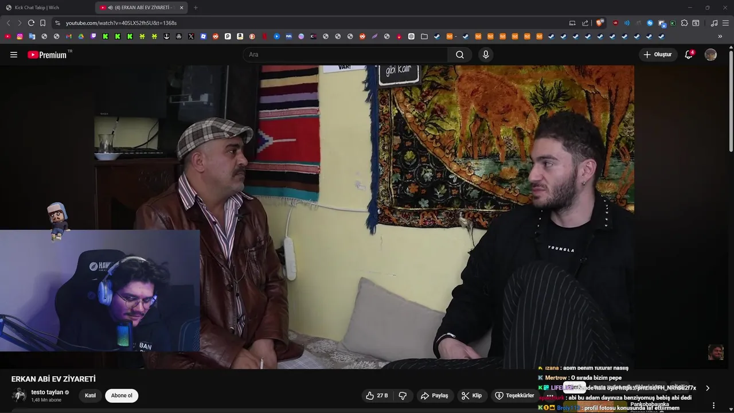The width and height of the screenshot is (734, 413).
Task: Open install/cast icon in address bar
Action: tap(572, 23)
